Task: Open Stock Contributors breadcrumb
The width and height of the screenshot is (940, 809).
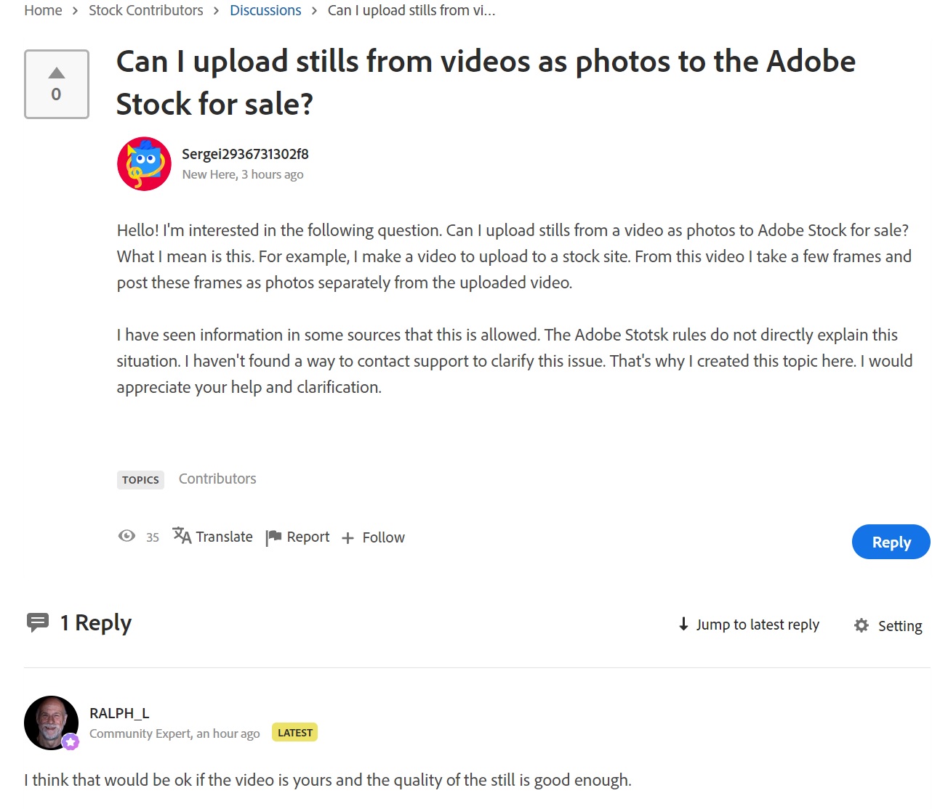Action: (x=146, y=10)
